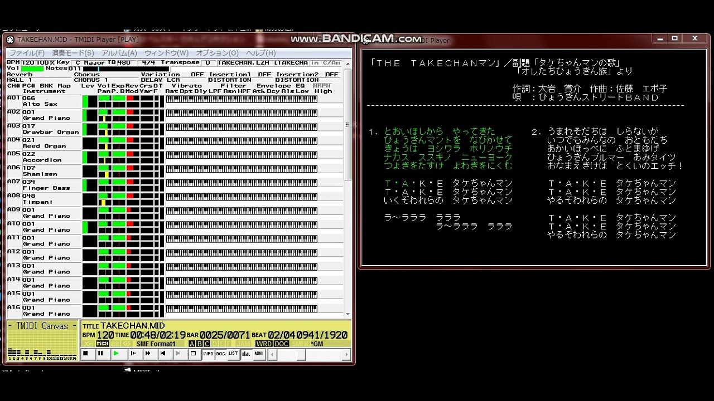Click the WRD status indicator

pyautogui.click(x=264, y=344)
